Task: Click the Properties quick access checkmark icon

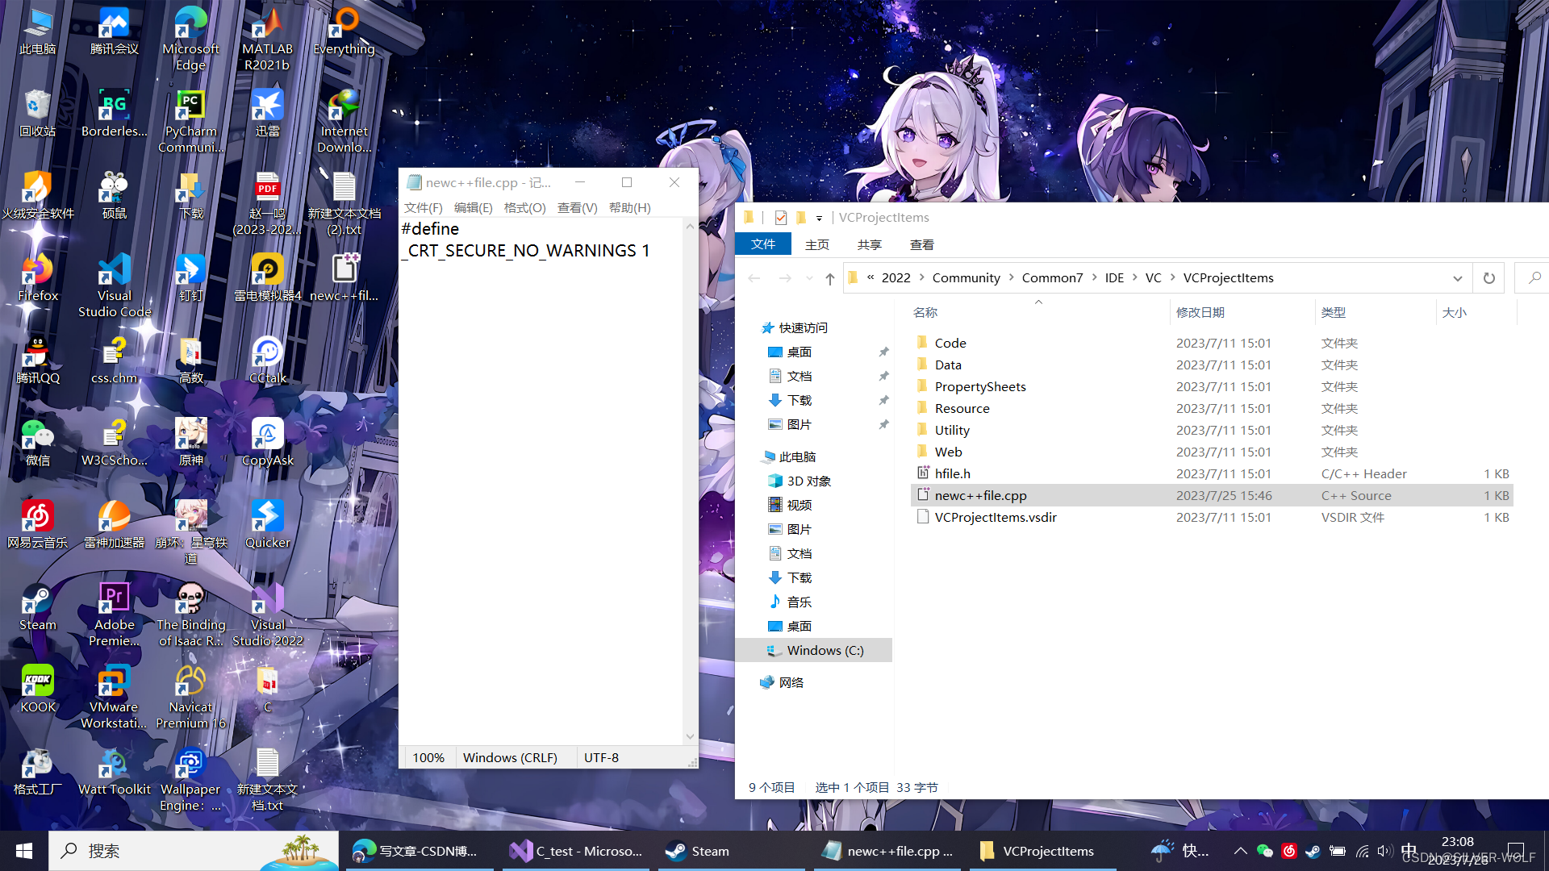Action: click(x=780, y=218)
